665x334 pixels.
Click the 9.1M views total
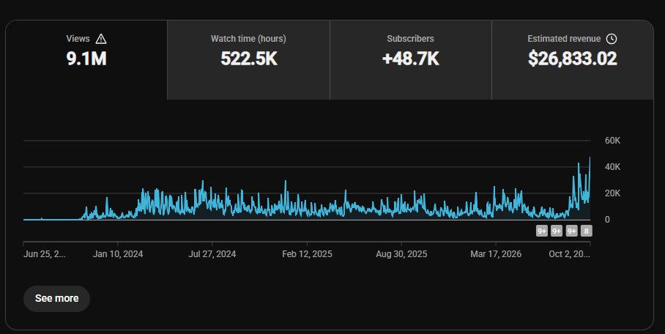click(x=86, y=58)
